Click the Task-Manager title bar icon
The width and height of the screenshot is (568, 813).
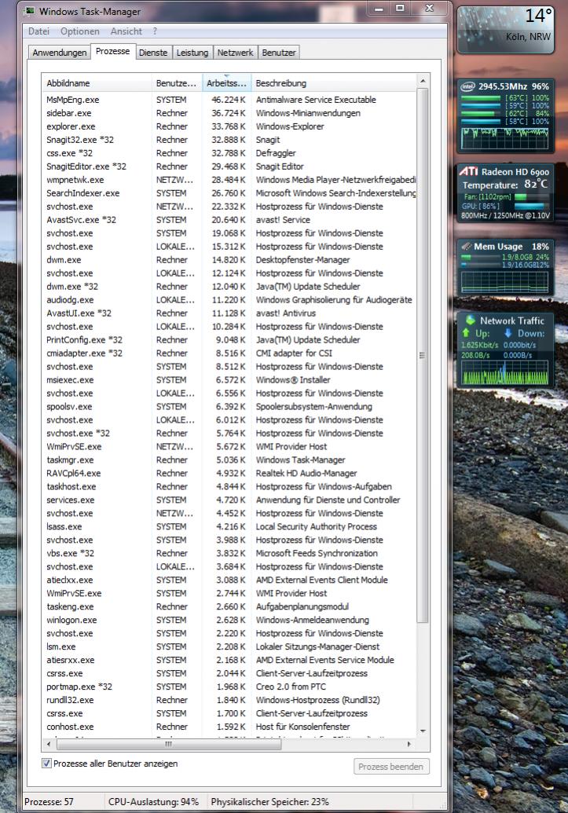31,11
